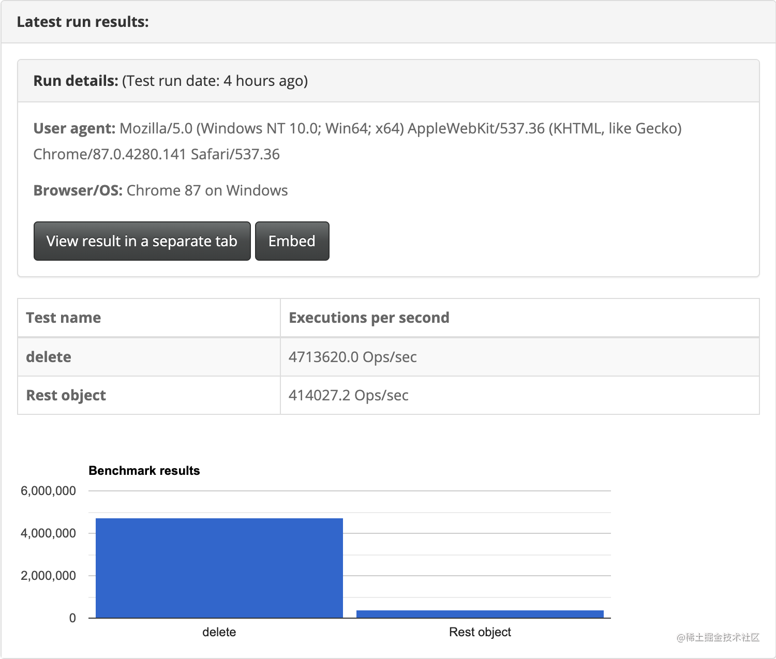Select the 'Rest object' test name cell
Viewport: 776px width, 659px height.
[149, 395]
